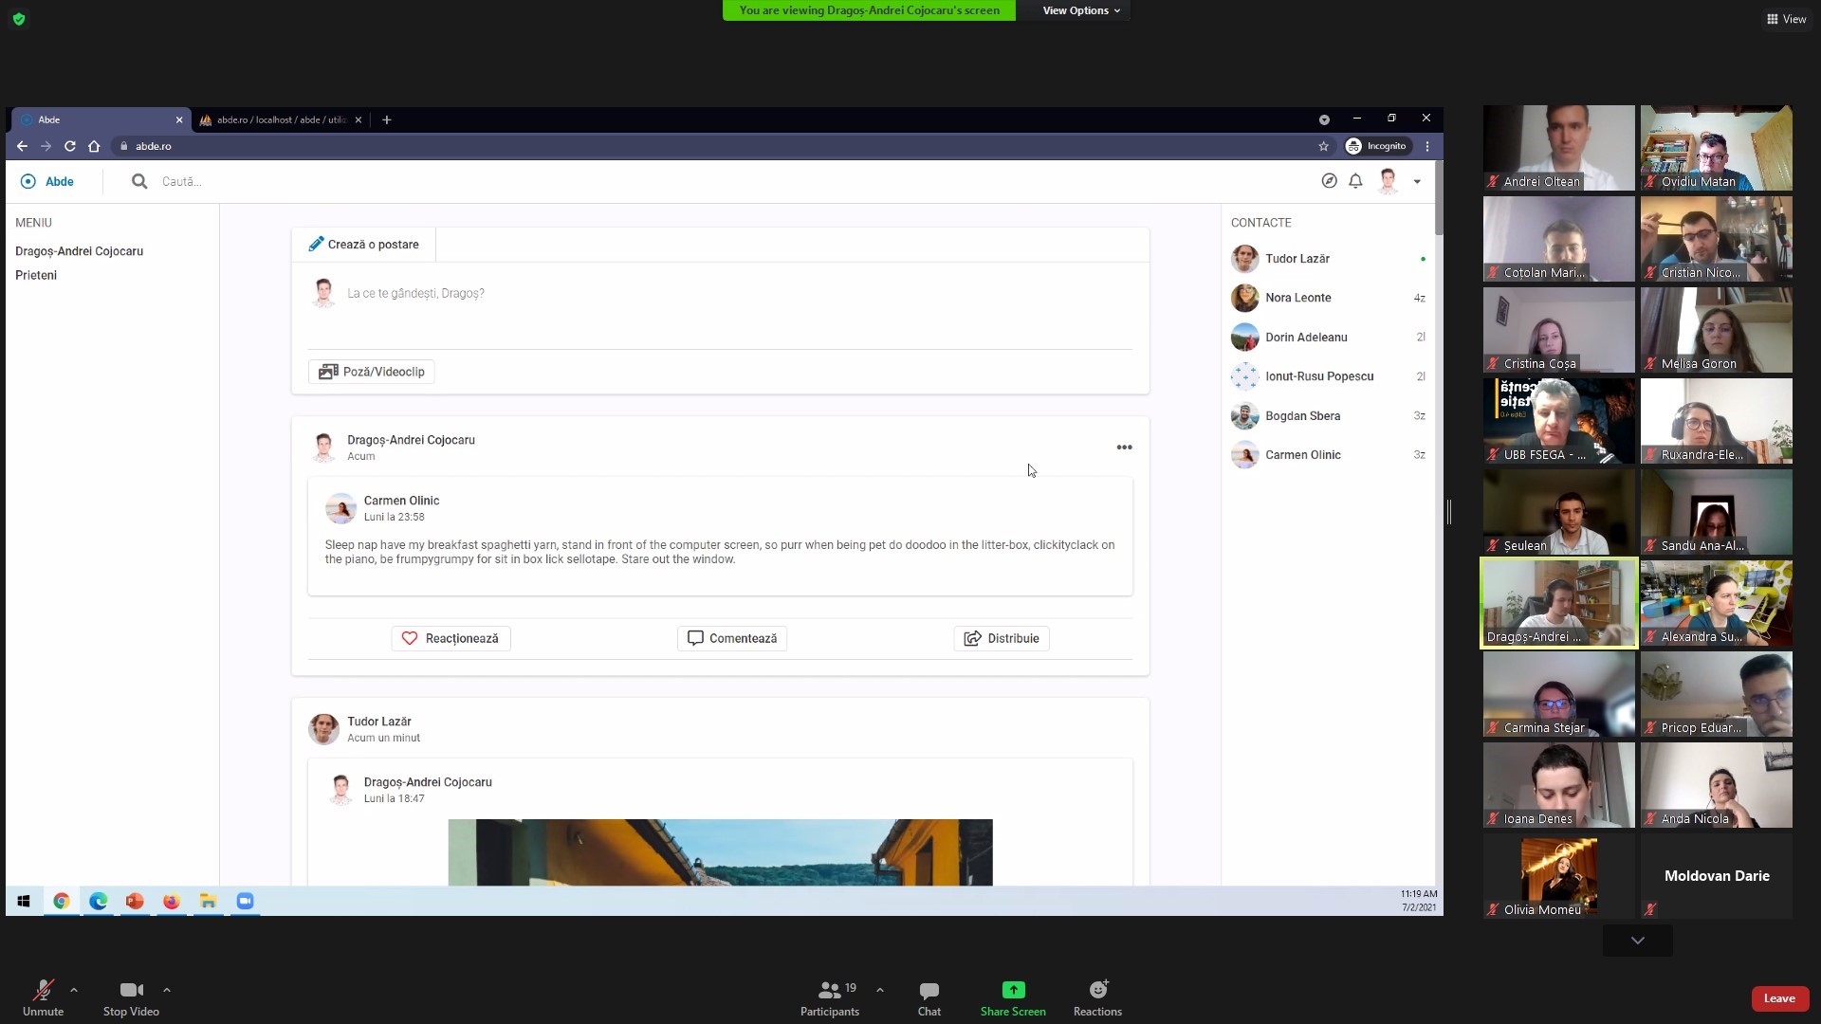The height and width of the screenshot is (1024, 1821).
Task: Click the compass explore icon in Abde
Action: [x=1329, y=181]
